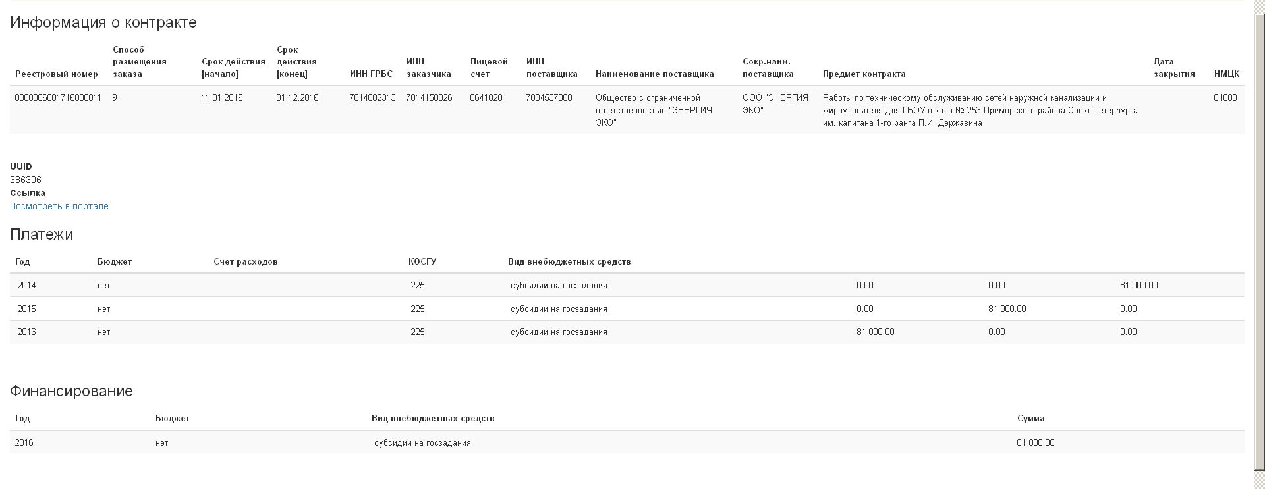The image size is (1265, 489).
Task: Click the "Сумма" header in Финансирование
Action: [1030, 418]
